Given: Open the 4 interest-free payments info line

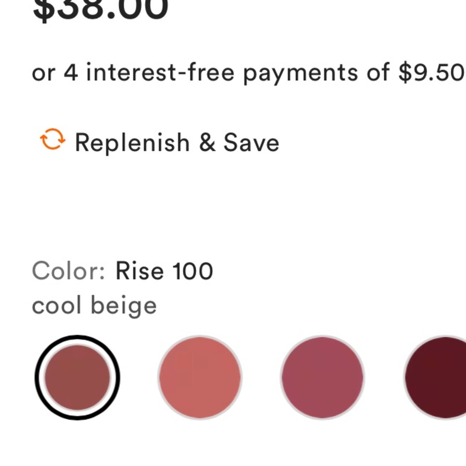Looking at the screenshot, I should click(248, 73).
